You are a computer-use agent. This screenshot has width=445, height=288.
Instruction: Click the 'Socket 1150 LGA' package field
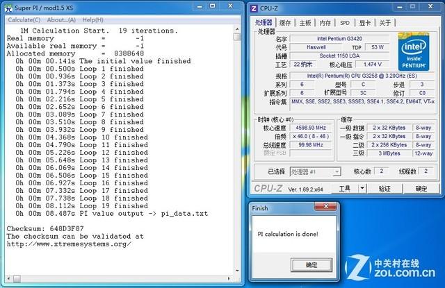[x=339, y=56]
